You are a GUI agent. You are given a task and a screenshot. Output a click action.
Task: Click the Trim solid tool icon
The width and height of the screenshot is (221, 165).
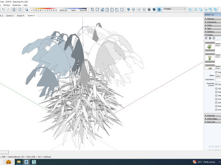pyautogui.click(x=210, y=10)
